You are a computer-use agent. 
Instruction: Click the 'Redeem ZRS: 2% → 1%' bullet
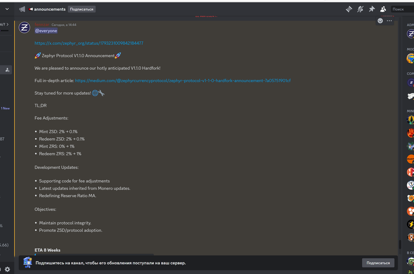pos(60,154)
